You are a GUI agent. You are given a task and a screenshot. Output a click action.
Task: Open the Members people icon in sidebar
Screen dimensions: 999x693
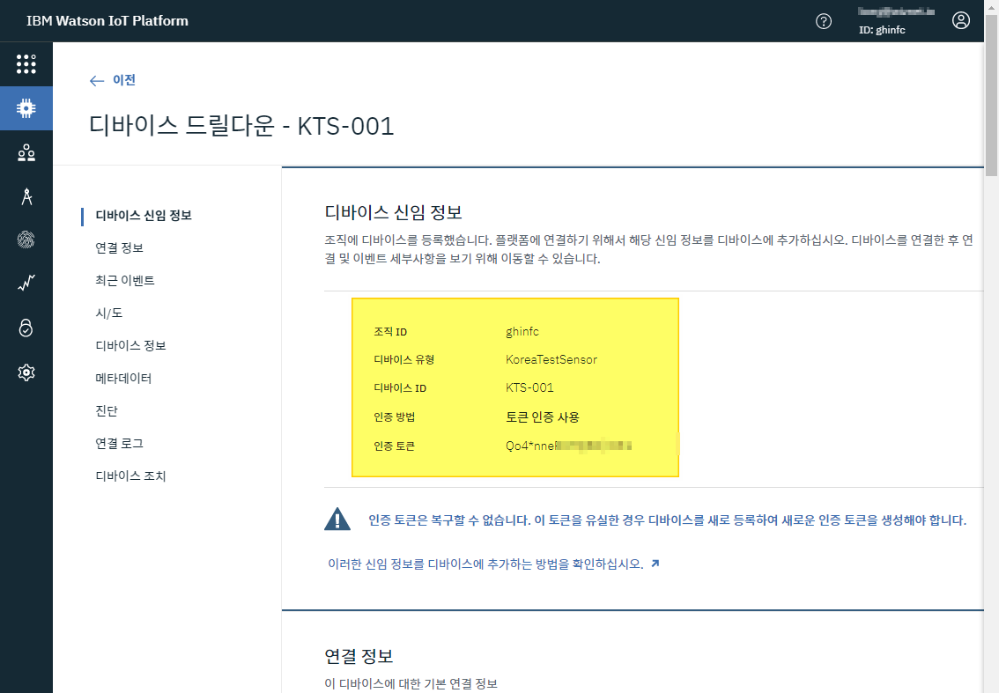pos(26,153)
